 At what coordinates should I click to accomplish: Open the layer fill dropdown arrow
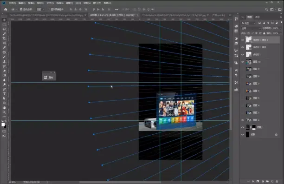pyautogui.click(x=281, y=33)
